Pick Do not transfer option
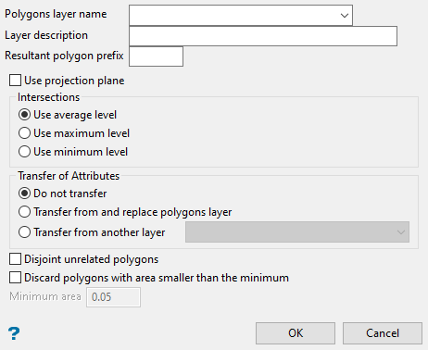Viewport: 428px width, 350px height. [x=24, y=194]
